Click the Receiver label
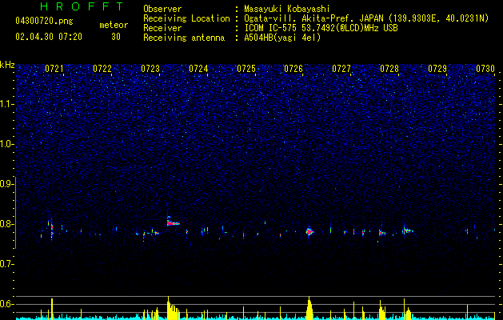 coord(162,28)
